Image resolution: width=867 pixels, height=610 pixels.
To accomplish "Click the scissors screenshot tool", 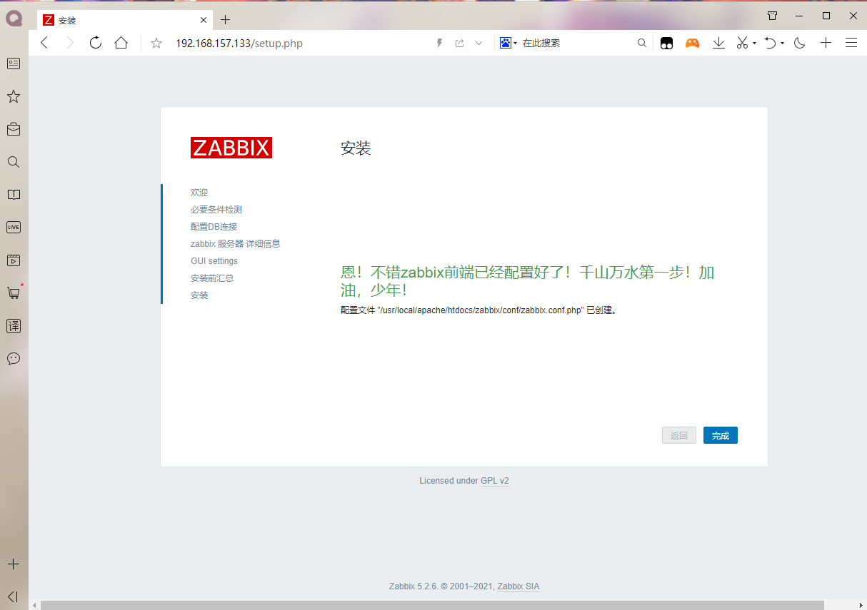I will click(743, 44).
